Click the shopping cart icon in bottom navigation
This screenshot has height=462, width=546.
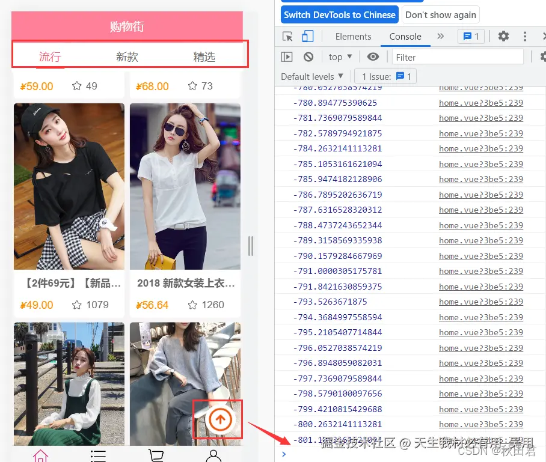point(156,456)
